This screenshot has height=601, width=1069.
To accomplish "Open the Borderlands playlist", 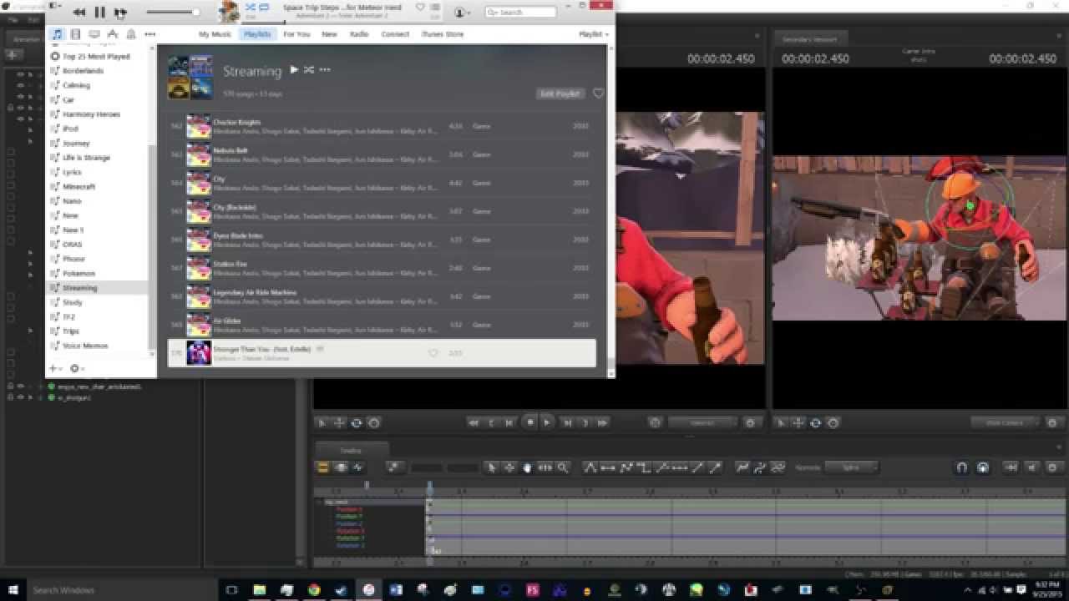I will [x=83, y=71].
